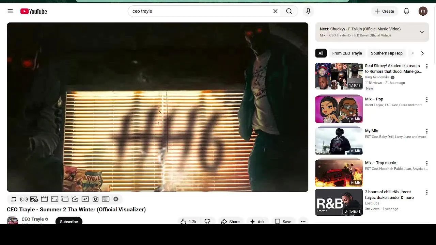This screenshot has width=436, height=245.
Task: Click the pop-up player dotted icon
Action: [x=65, y=199]
